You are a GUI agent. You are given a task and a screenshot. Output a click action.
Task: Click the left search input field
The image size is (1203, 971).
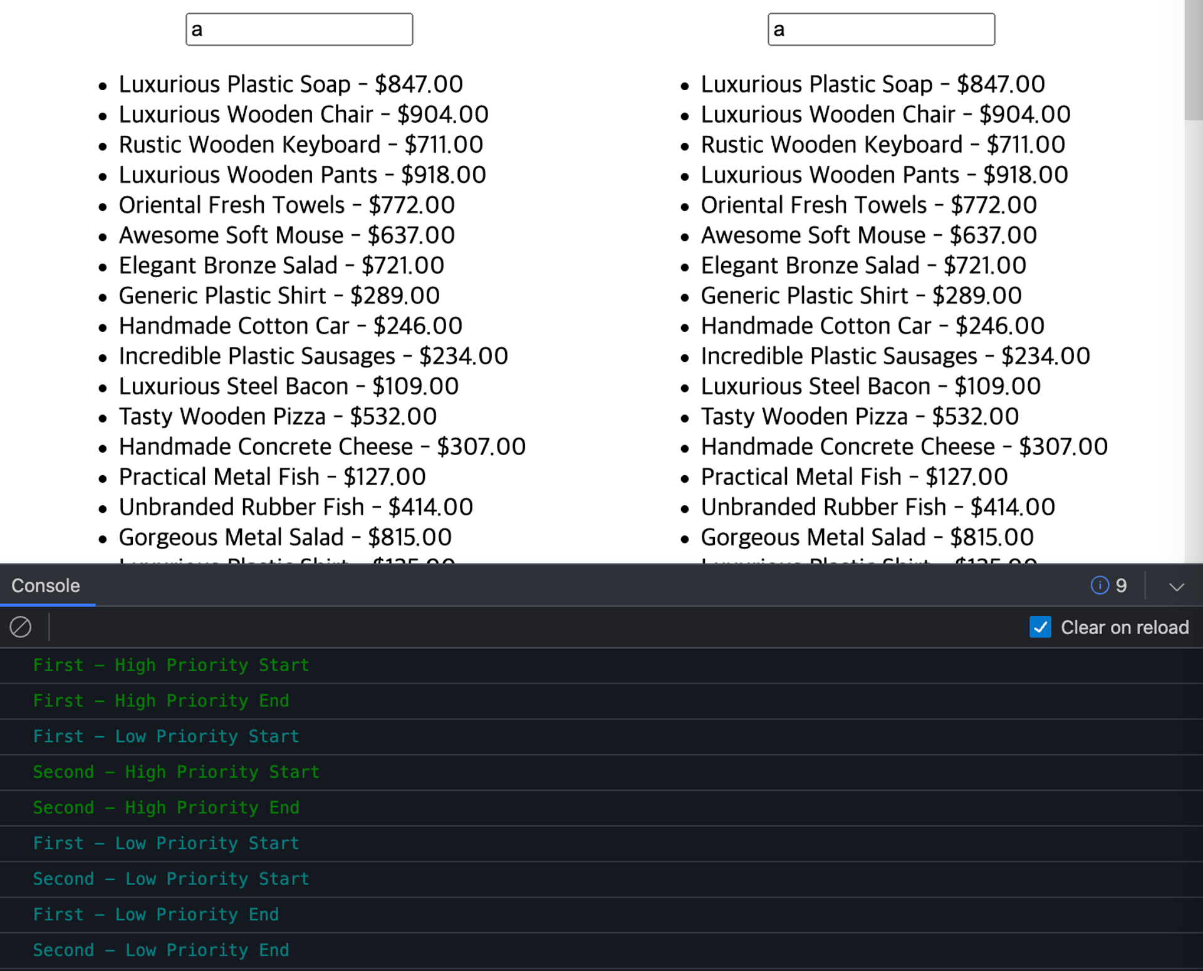coord(299,29)
